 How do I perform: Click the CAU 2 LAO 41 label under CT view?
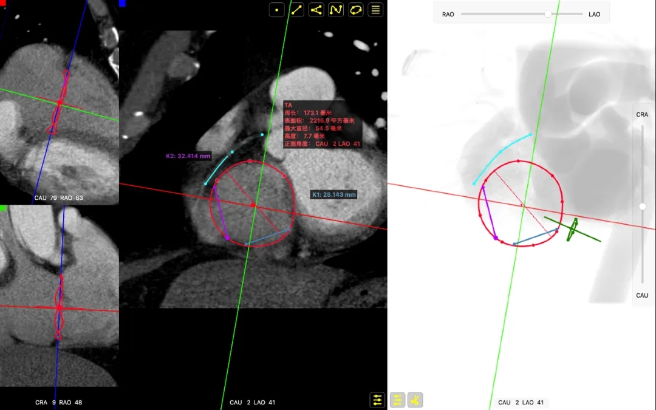click(253, 403)
